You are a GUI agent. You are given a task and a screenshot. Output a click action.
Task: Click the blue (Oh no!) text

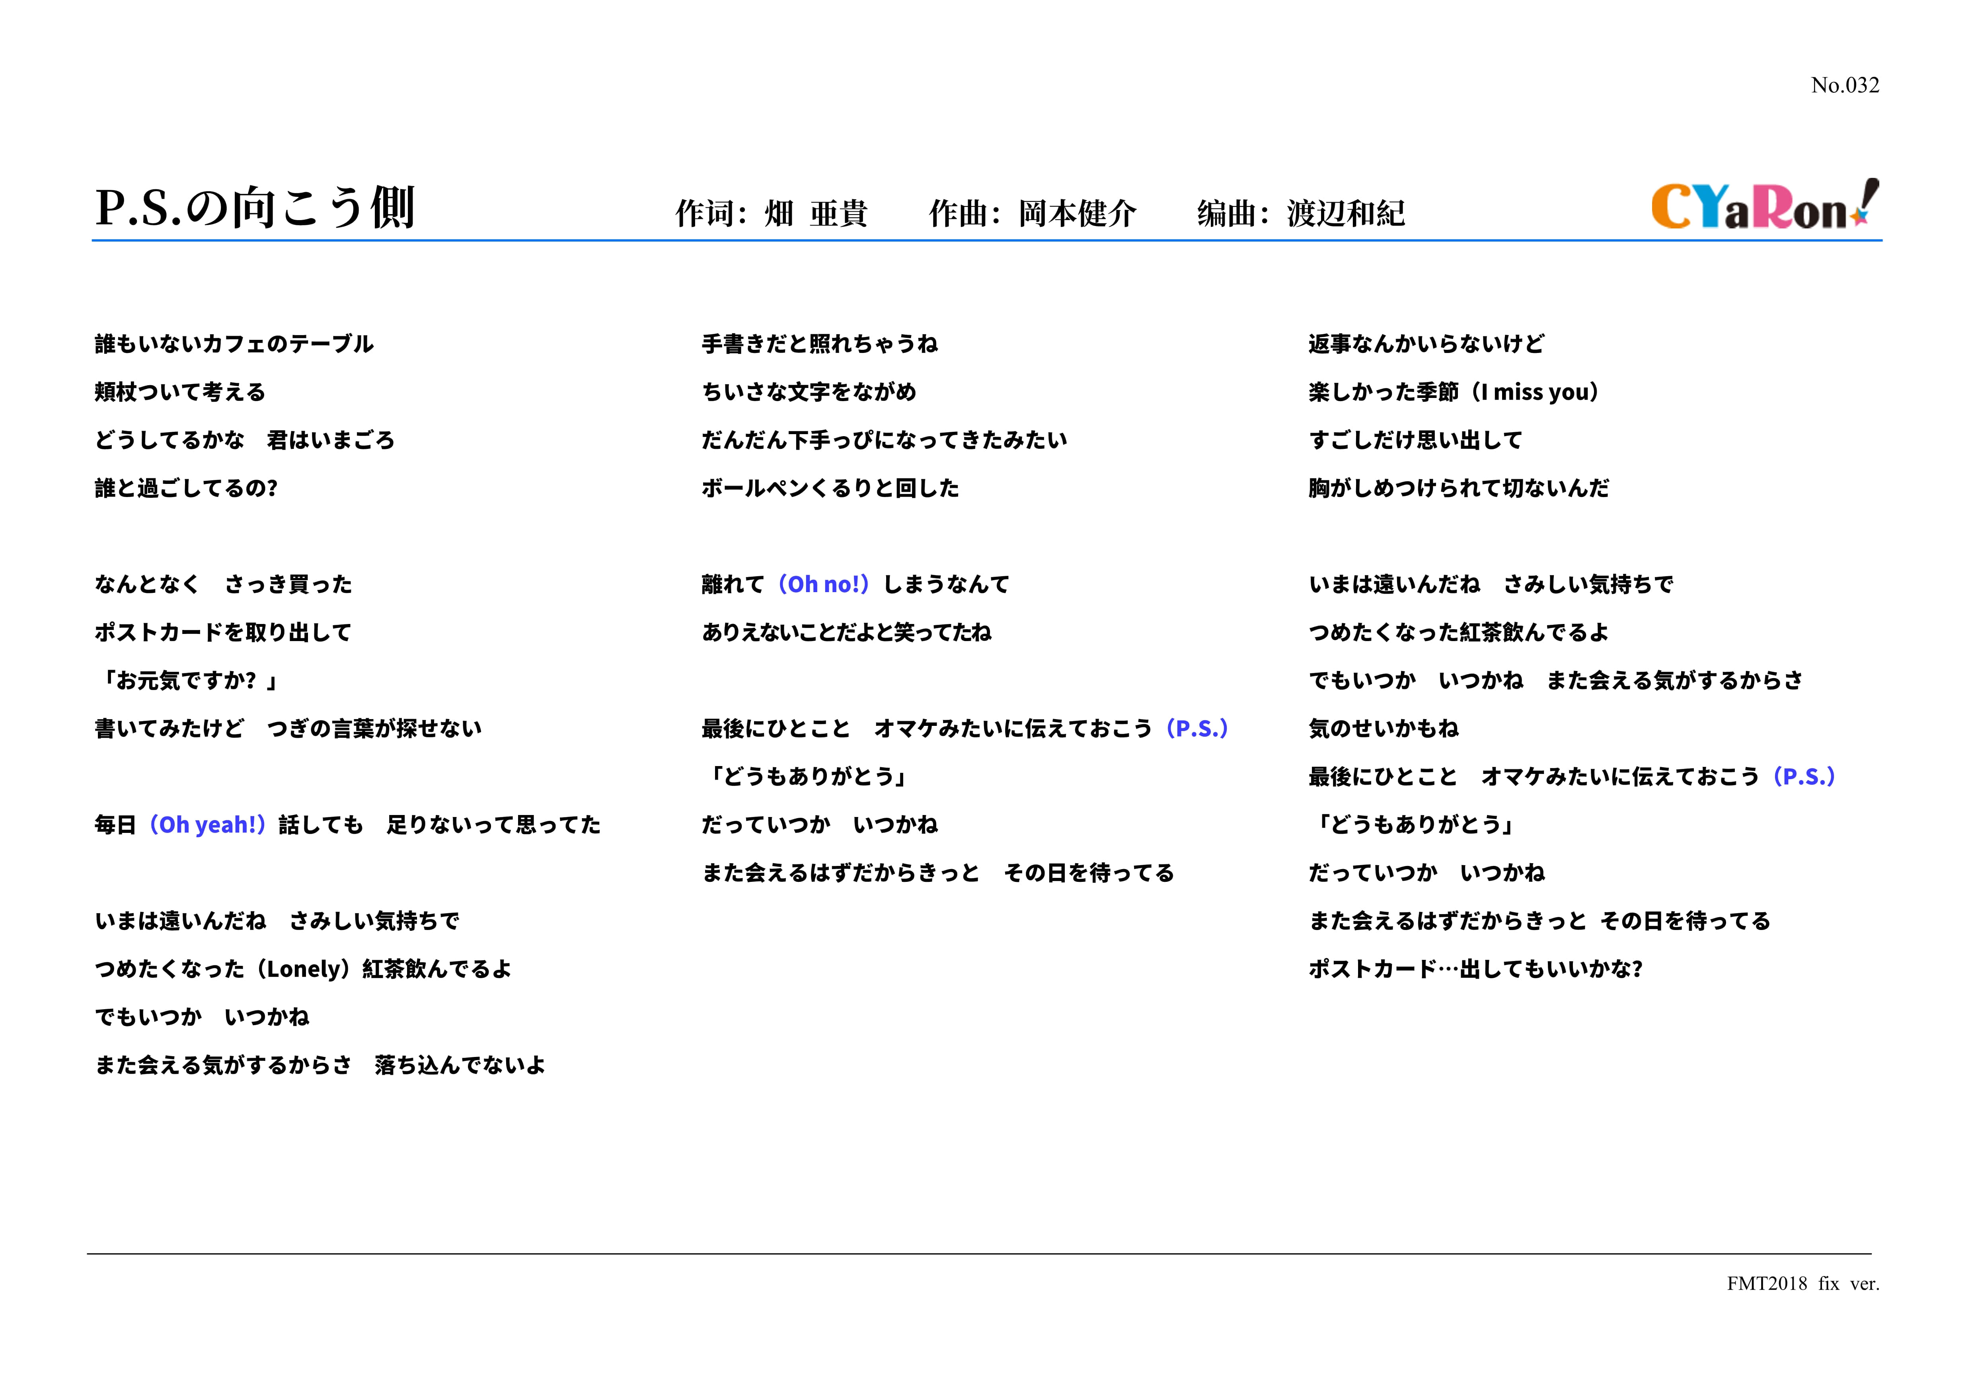824,585
